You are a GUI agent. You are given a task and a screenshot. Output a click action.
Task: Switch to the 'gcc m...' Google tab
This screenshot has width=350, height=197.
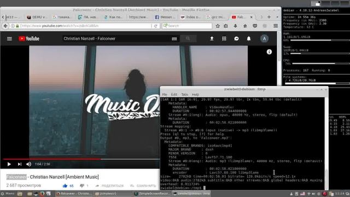(x=216, y=17)
